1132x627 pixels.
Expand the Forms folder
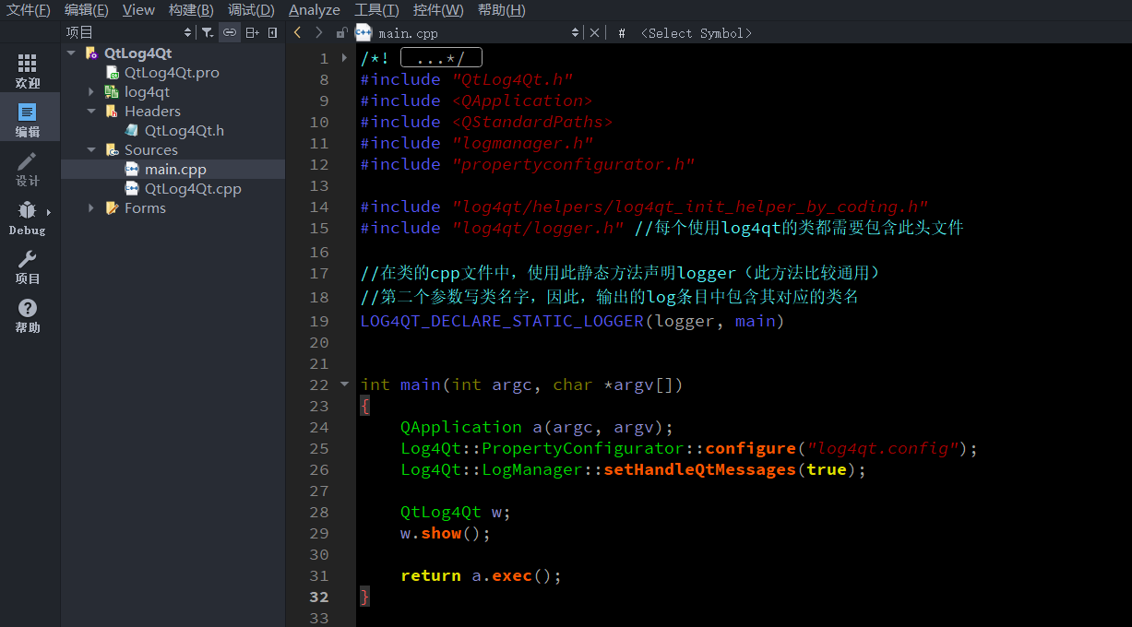(x=90, y=207)
